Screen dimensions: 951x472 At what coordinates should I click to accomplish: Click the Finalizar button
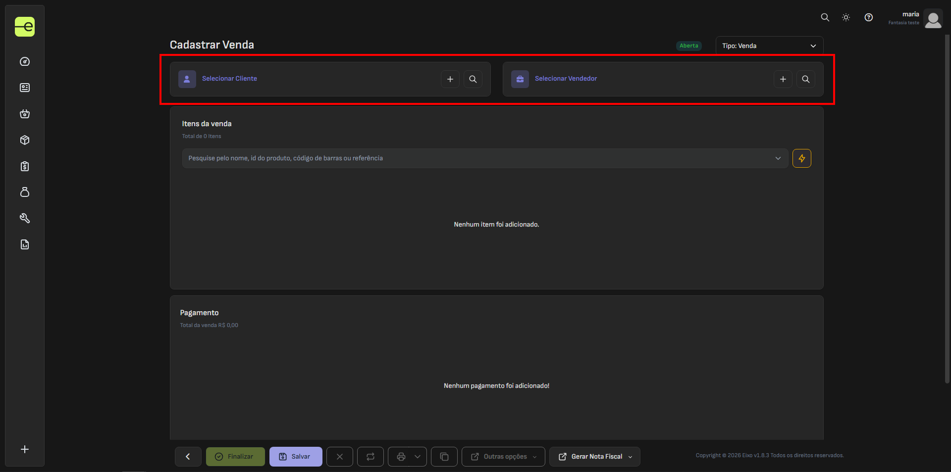(x=235, y=457)
